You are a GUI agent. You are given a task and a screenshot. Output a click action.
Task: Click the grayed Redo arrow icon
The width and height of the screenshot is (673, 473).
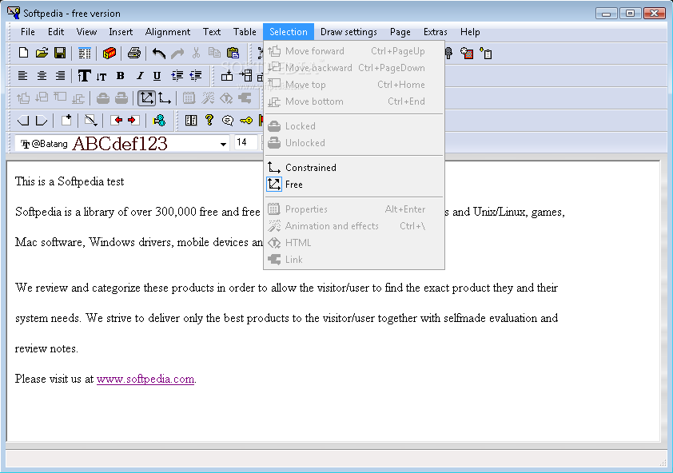pos(177,53)
